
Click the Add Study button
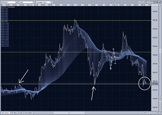coord(5,113)
